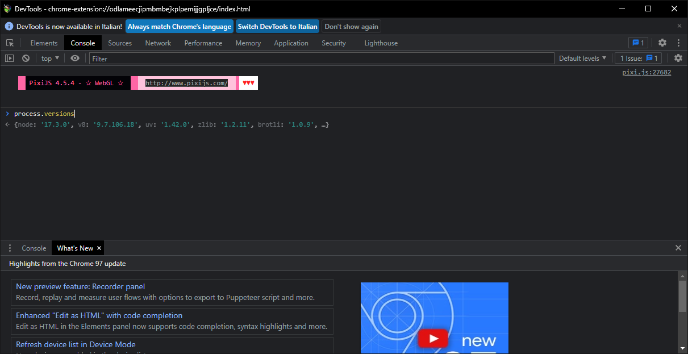688x354 pixels.
Task: Expand the process.versions result object
Action: click(171, 124)
